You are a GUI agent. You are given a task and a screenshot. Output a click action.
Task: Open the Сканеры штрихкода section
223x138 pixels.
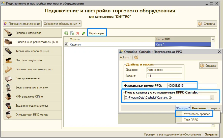pos(32,33)
